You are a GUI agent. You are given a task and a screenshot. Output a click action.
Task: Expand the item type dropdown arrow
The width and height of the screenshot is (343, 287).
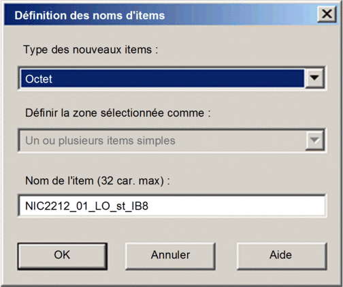pos(314,78)
